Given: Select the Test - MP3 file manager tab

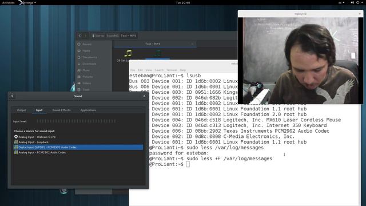Looking at the screenshot, I should [153, 44].
